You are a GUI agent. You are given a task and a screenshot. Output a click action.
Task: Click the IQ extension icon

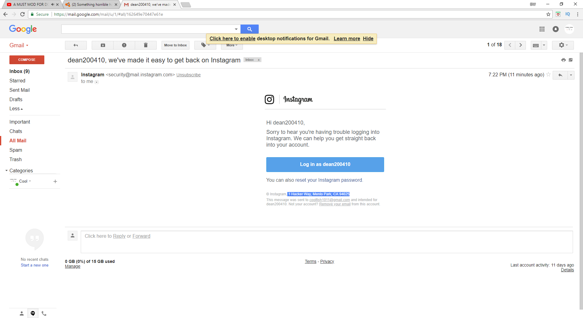(x=568, y=14)
